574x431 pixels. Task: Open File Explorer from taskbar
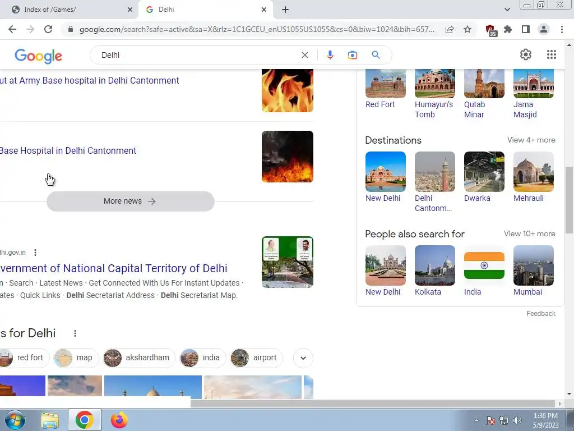tap(50, 420)
